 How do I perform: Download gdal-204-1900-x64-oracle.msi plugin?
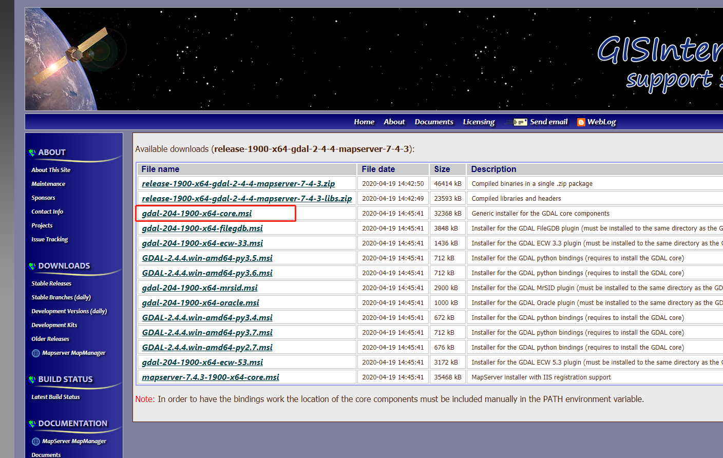(201, 302)
